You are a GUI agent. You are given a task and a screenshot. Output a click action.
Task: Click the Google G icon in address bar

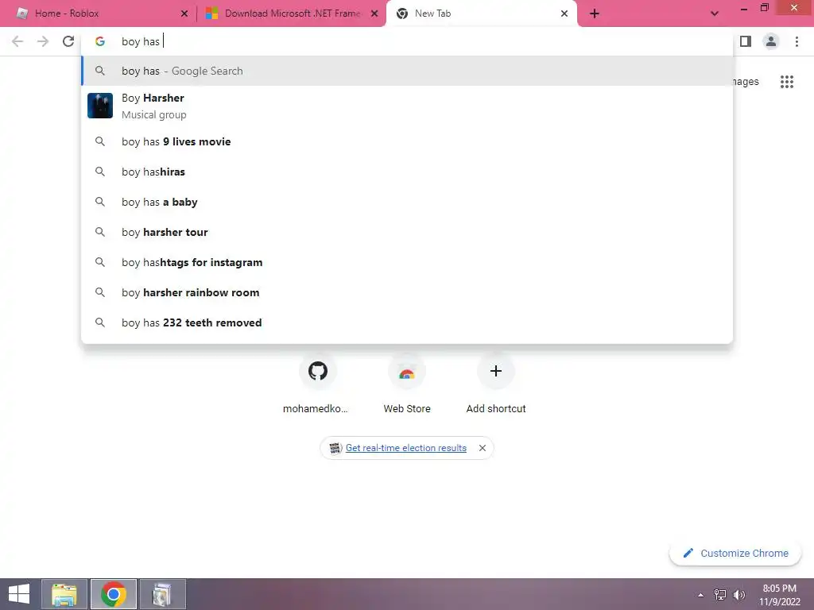[x=100, y=41]
